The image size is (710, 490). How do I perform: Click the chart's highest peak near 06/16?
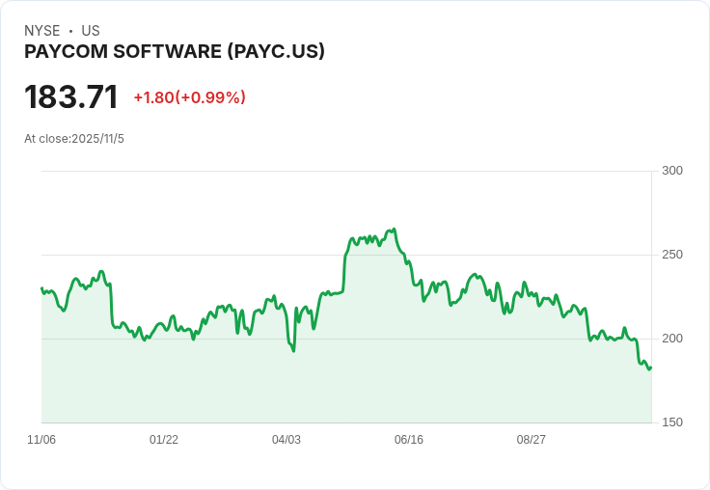pyautogui.click(x=395, y=230)
